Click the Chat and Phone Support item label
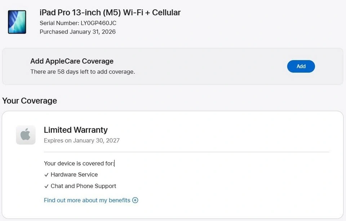The image size is (346, 221). (83, 186)
